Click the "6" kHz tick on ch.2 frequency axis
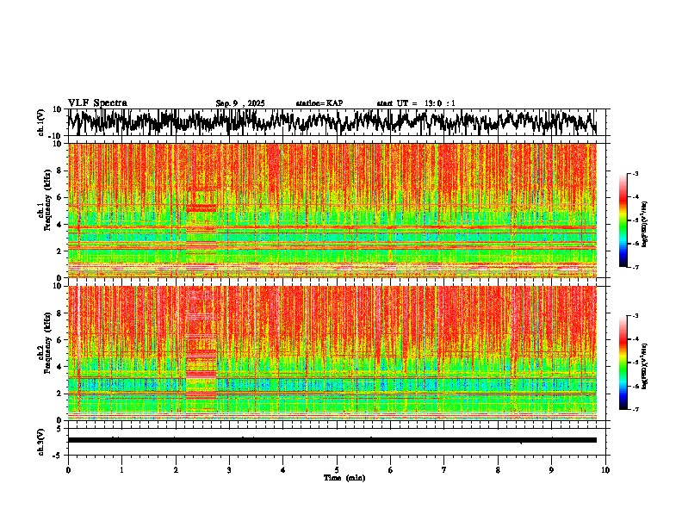 (59, 340)
